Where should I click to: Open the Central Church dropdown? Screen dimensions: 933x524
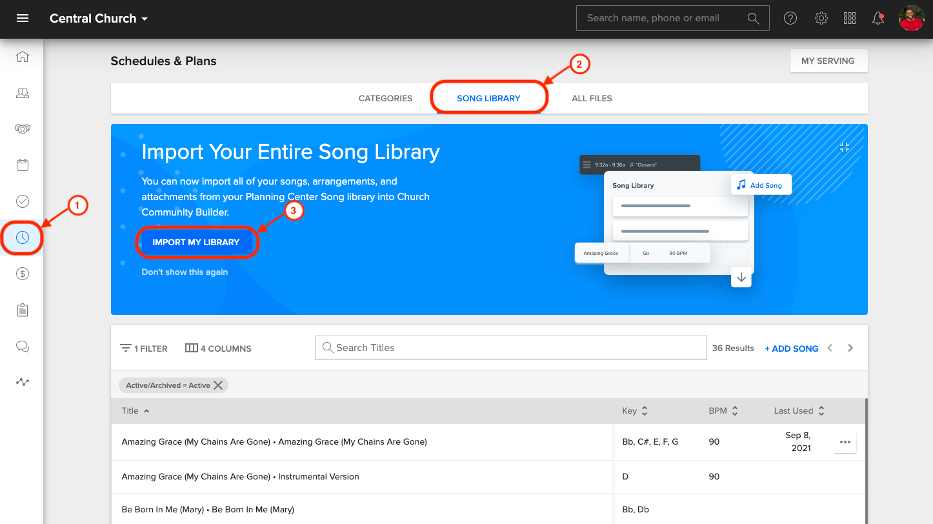(x=98, y=18)
